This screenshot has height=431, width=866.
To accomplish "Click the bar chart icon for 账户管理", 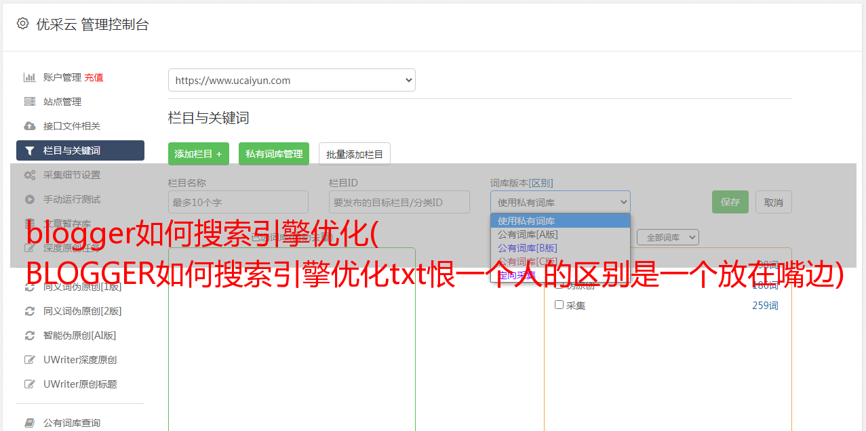I will point(30,77).
